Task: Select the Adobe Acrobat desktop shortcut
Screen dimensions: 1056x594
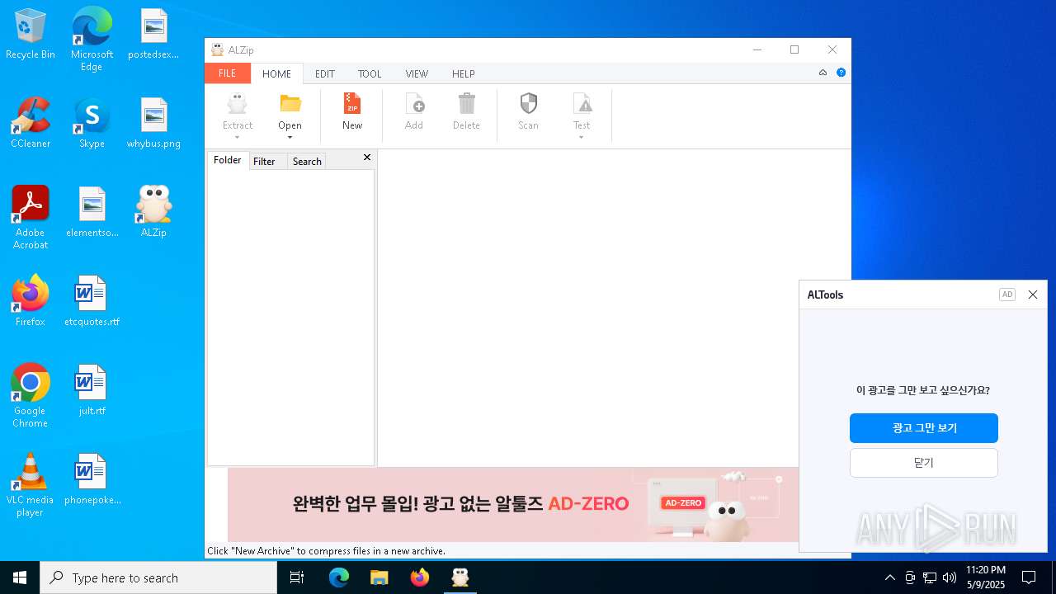Action: coord(31,218)
